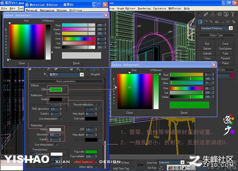Image resolution: width=238 pixels, height=171 pixels.
Task: Click the green Fog color swatch
Action: (91, 152)
